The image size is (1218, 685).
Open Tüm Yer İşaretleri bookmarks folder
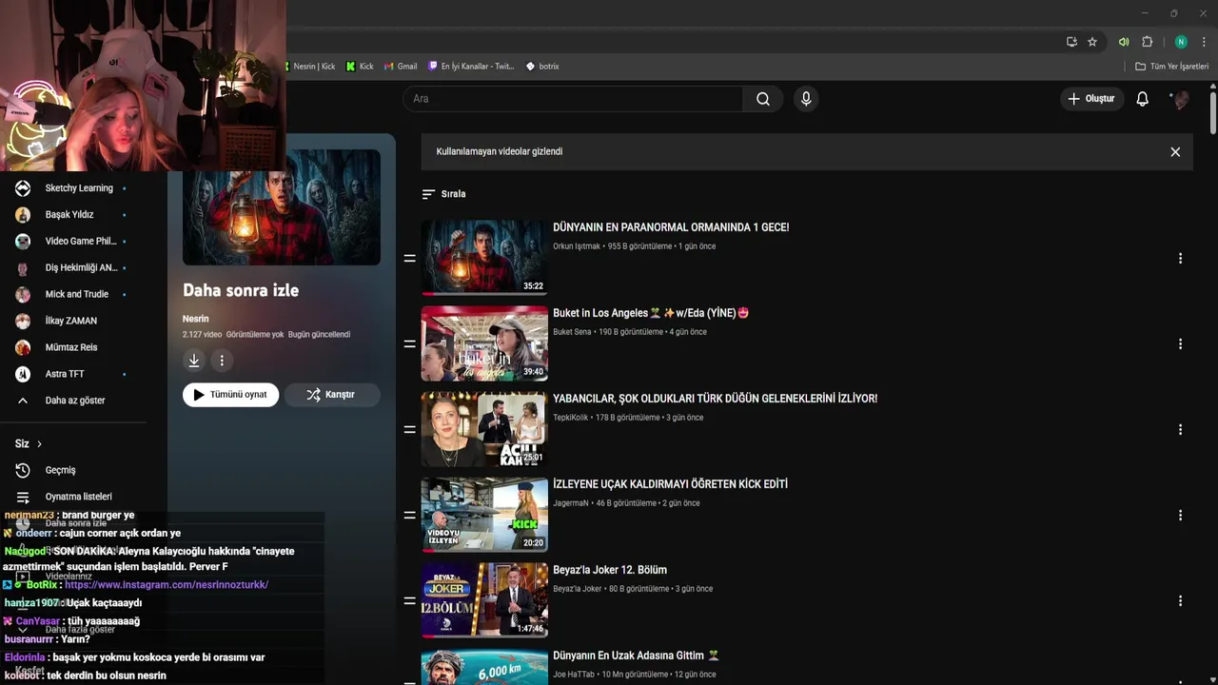tap(1171, 67)
